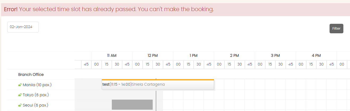Click the Seoul slot at 4 PM
The image size is (350, 111).
(x=301, y=105)
